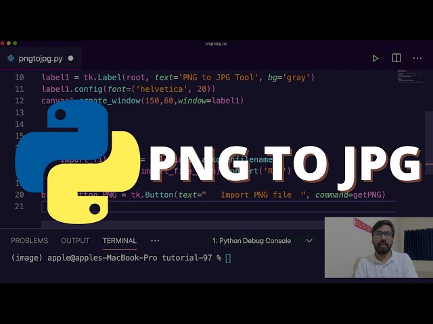Click line number 10 in the gutter
Viewport: 433px width, 324px height.
(x=20, y=78)
